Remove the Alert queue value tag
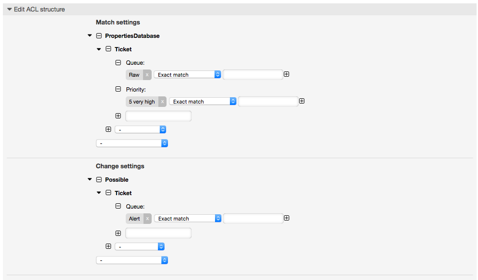Screen dimensions: 478x280 coord(147,219)
